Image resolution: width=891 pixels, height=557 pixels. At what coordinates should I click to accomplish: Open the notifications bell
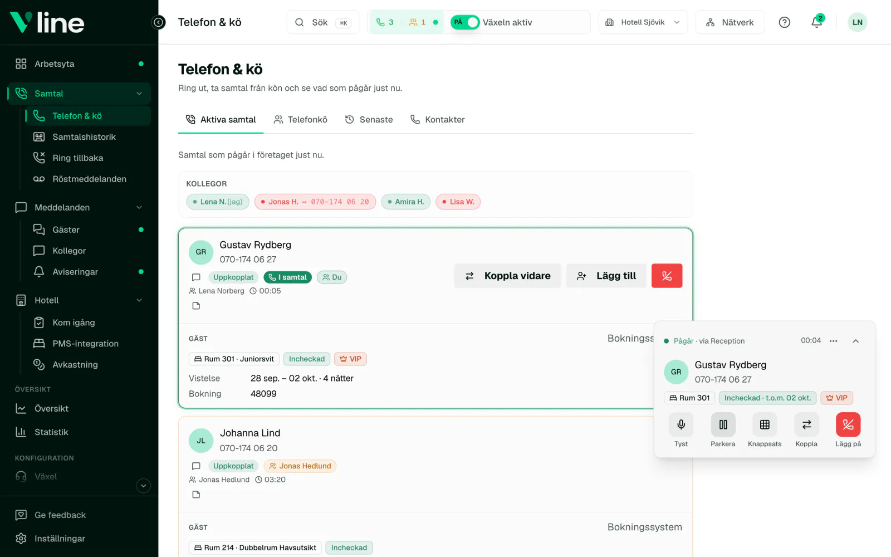(x=816, y=22)
